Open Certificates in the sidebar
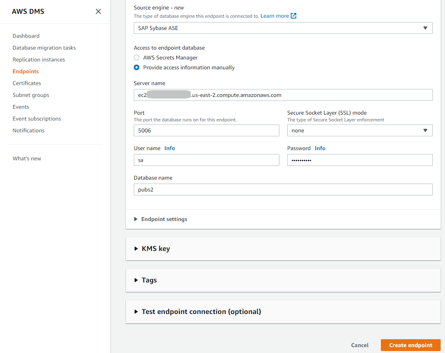Viewport: 445px width, 353px height. [27, 83]
